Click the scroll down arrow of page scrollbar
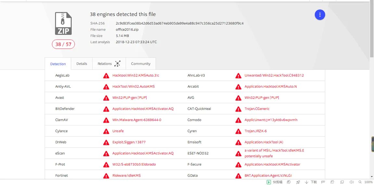This screenshot has width=374, height=185. (x=372, y=177)
